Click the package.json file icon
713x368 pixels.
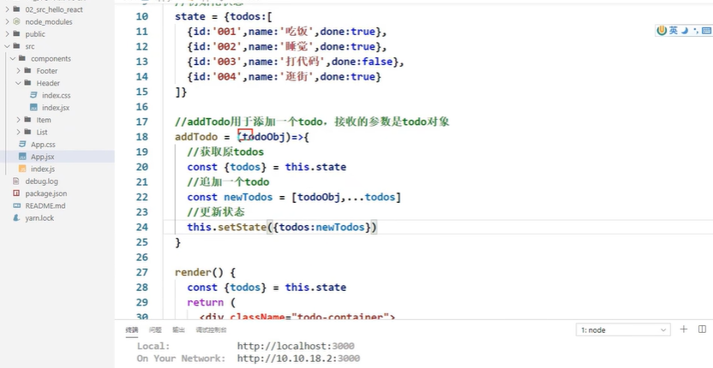[16, 193]
